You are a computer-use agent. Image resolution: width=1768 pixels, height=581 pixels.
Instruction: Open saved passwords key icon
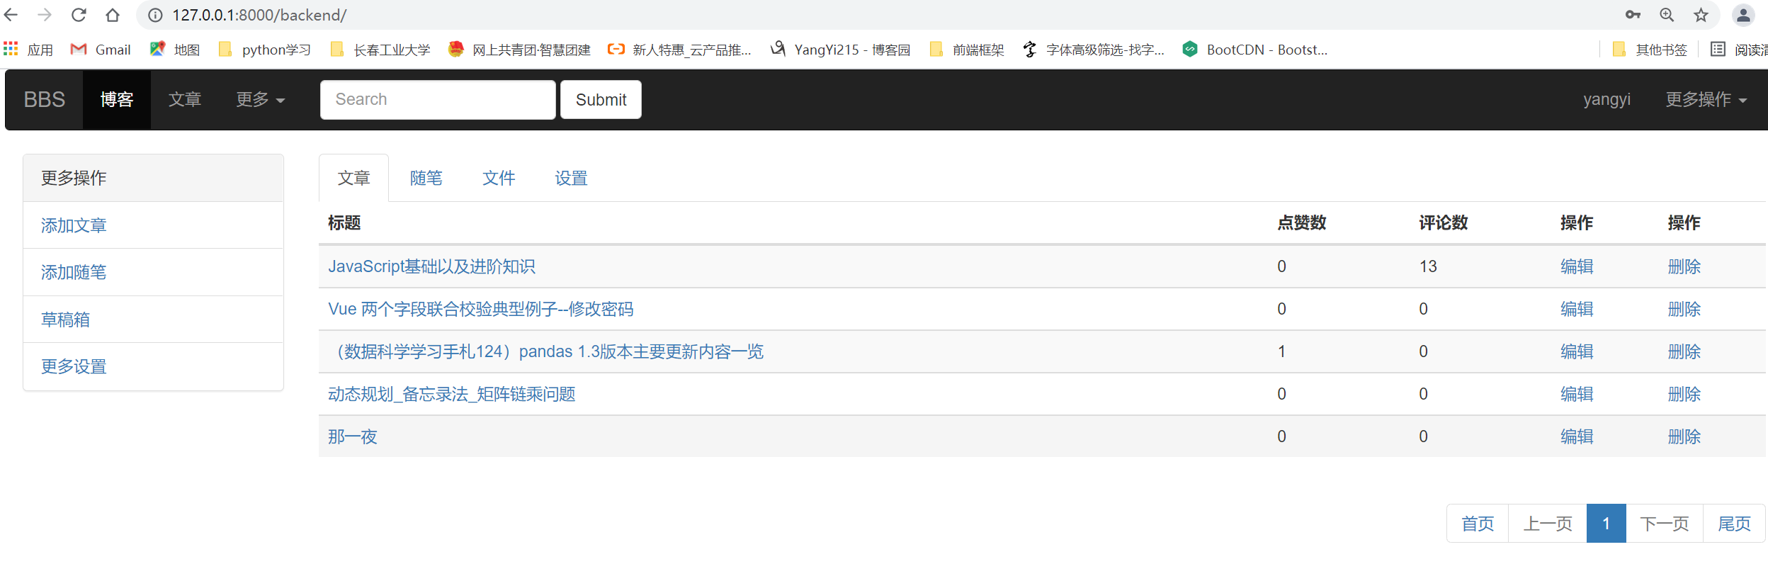(x=1633, y=14)
